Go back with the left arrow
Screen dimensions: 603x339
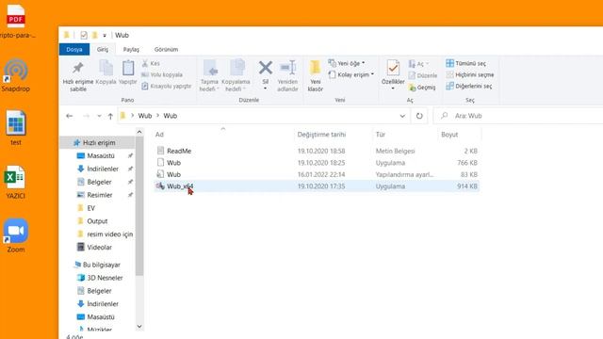coord(69,116)
